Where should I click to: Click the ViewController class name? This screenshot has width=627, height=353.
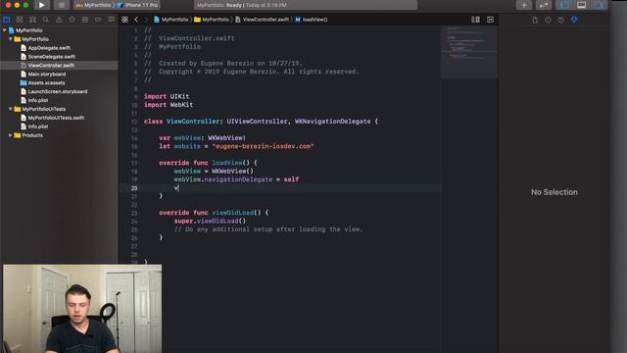tap(193, 122)
